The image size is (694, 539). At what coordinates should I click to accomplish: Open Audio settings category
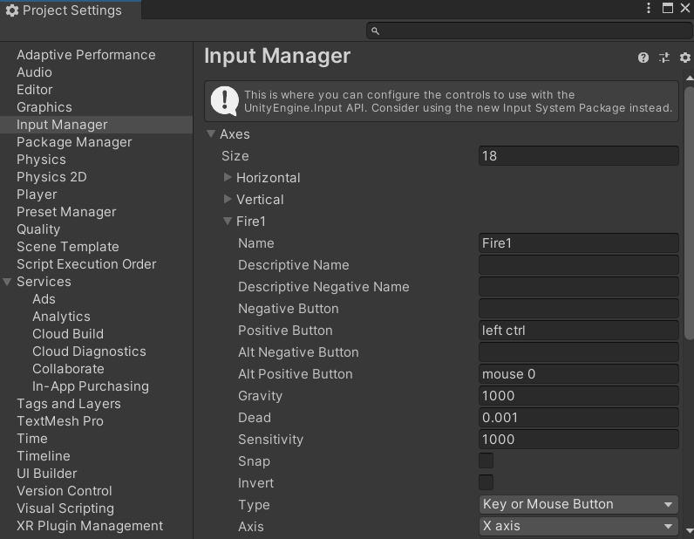(x=34, y=72)
